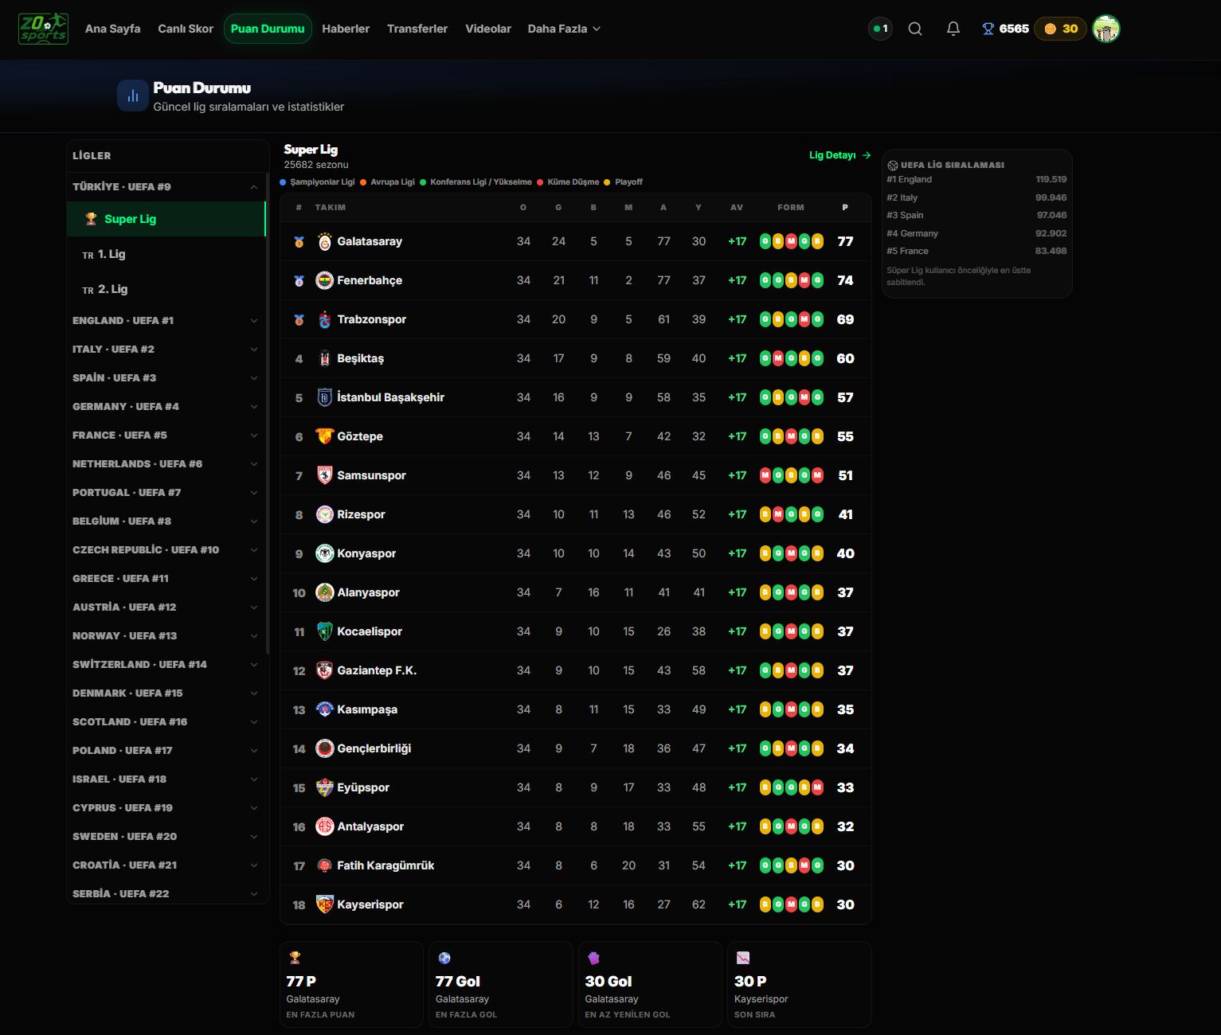This screenshot has height=1035, width=1221.
Task: Expand the Greece · UEFA #11 section
Action: pos(166,579)
